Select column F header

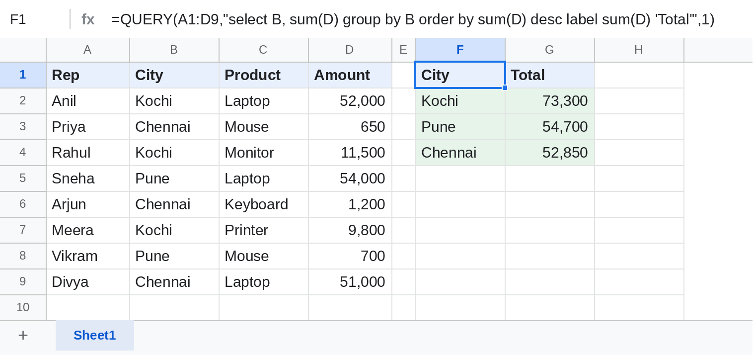pos(460,50)
